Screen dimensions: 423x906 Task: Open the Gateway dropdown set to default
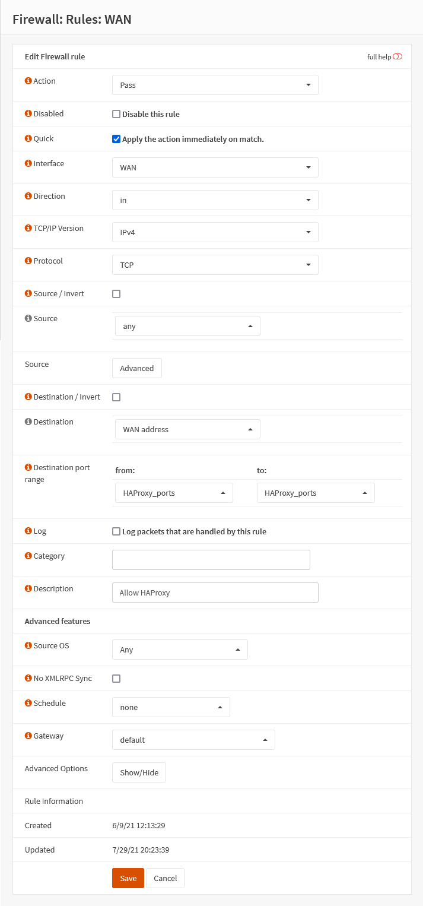[x=193, y=740]
